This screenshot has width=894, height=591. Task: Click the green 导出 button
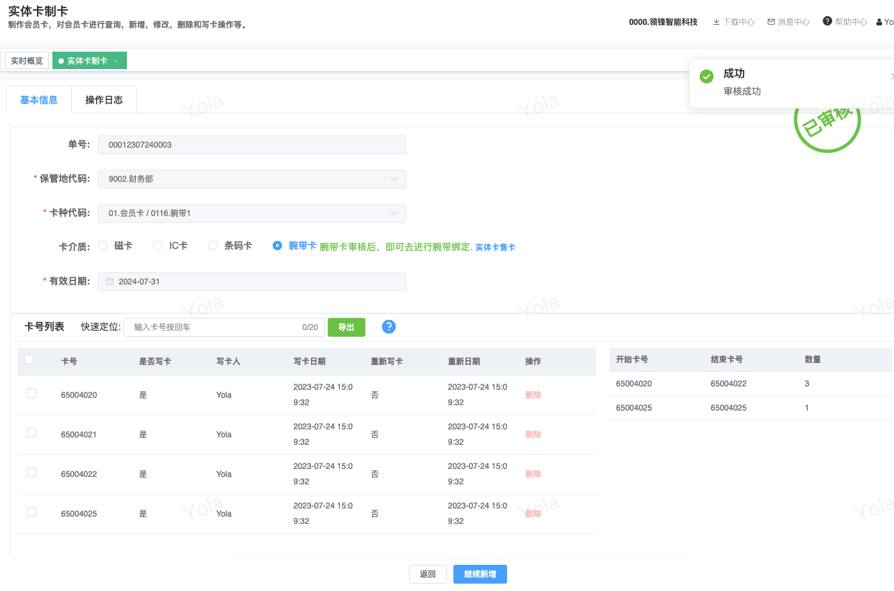click(x=346, y=327)
